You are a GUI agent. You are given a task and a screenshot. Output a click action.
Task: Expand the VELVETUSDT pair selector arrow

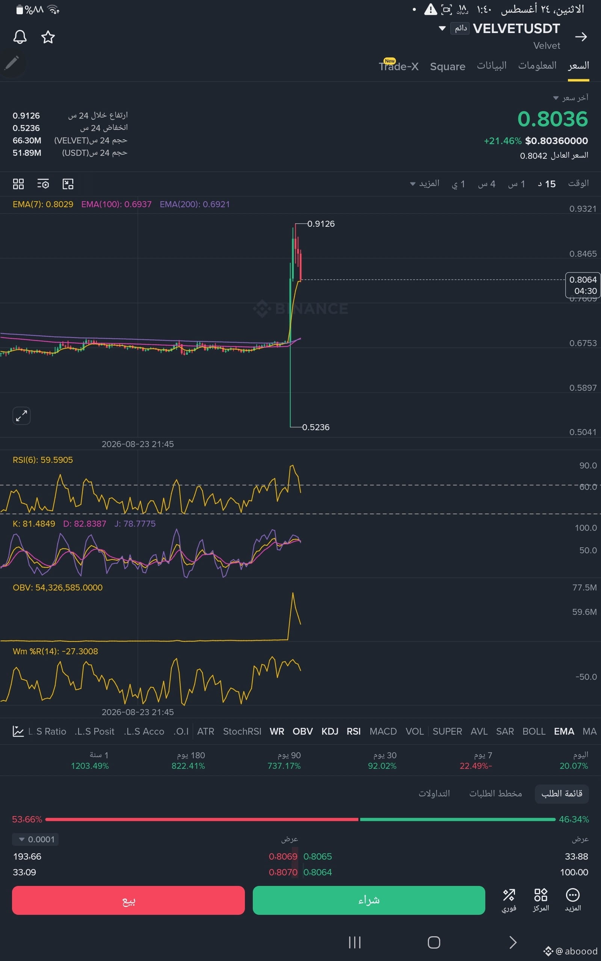pos(442,29)
